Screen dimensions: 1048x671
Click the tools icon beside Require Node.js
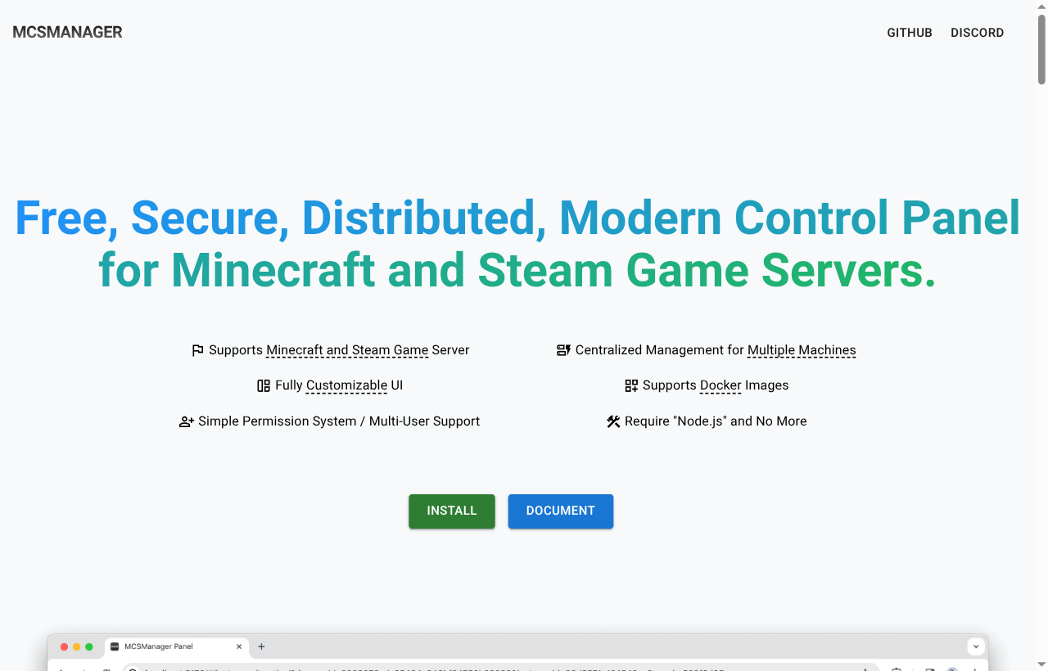[613, 421]
